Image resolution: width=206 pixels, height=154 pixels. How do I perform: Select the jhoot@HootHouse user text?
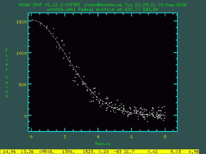tap(103, 5)
